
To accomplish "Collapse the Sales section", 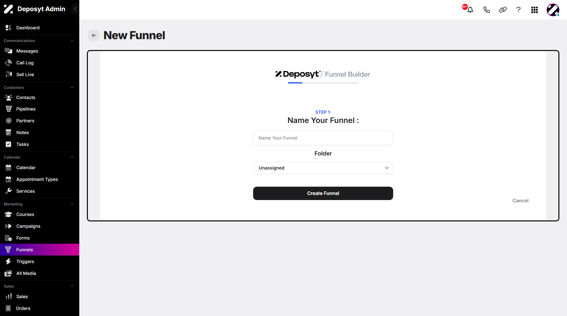I will point(72,286).
